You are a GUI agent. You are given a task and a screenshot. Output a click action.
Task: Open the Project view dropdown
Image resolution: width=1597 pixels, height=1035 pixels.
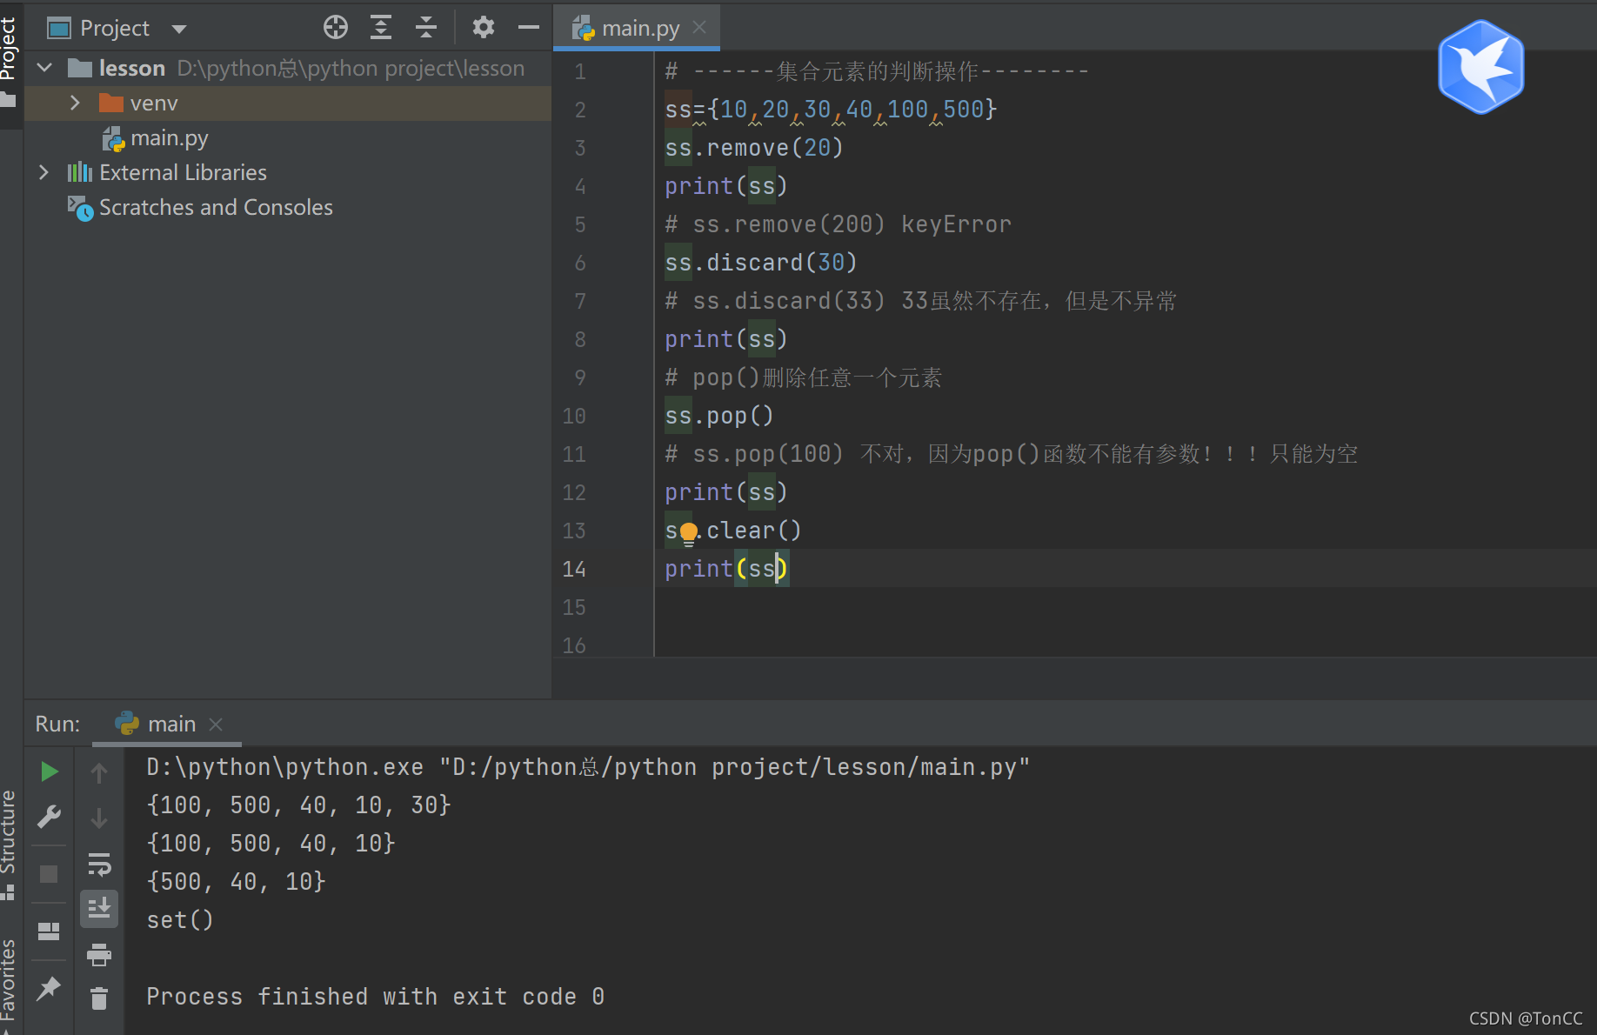pos(179,29)
